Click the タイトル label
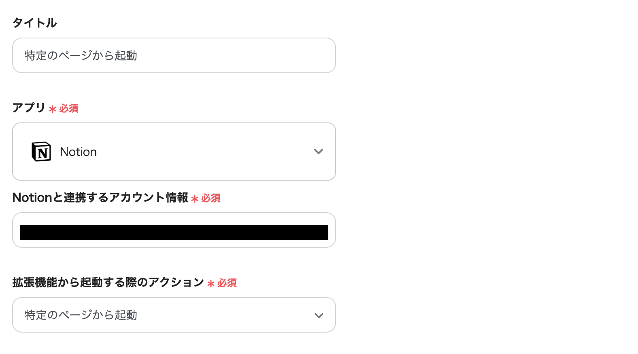 (x=34, y=23)
